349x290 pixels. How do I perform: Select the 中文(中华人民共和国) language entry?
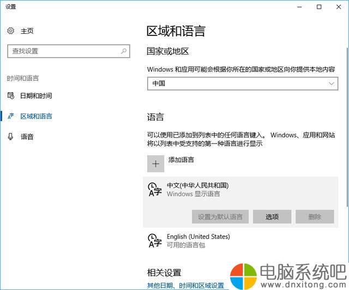tap(240, 202)
